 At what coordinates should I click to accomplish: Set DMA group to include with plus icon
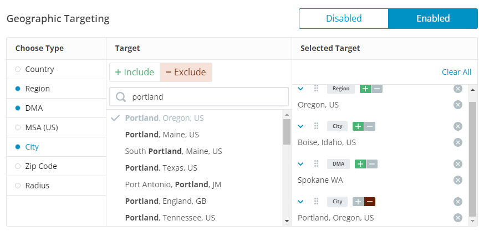(360, 164)
